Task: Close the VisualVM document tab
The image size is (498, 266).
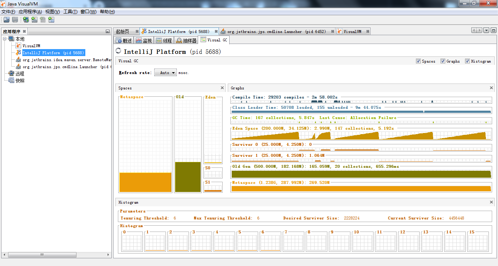Action: coord(368,32)
